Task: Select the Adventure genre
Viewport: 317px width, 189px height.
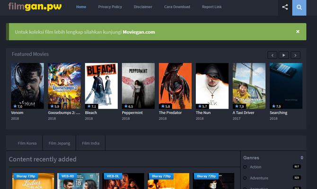Action: pyautogui.click(x=259, y=178)
